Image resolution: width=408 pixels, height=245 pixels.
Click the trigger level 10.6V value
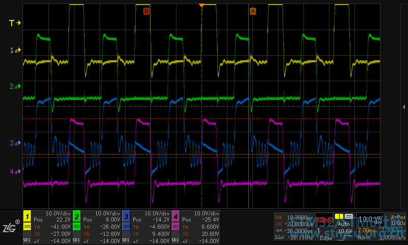[345, 231]
